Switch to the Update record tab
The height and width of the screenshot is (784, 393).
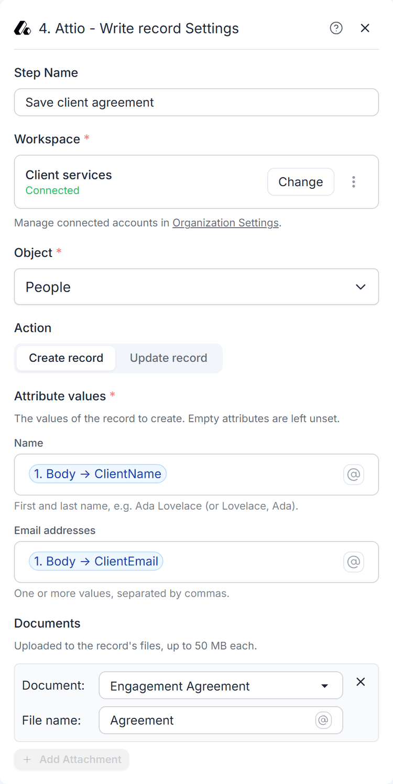tap(169, 358)
